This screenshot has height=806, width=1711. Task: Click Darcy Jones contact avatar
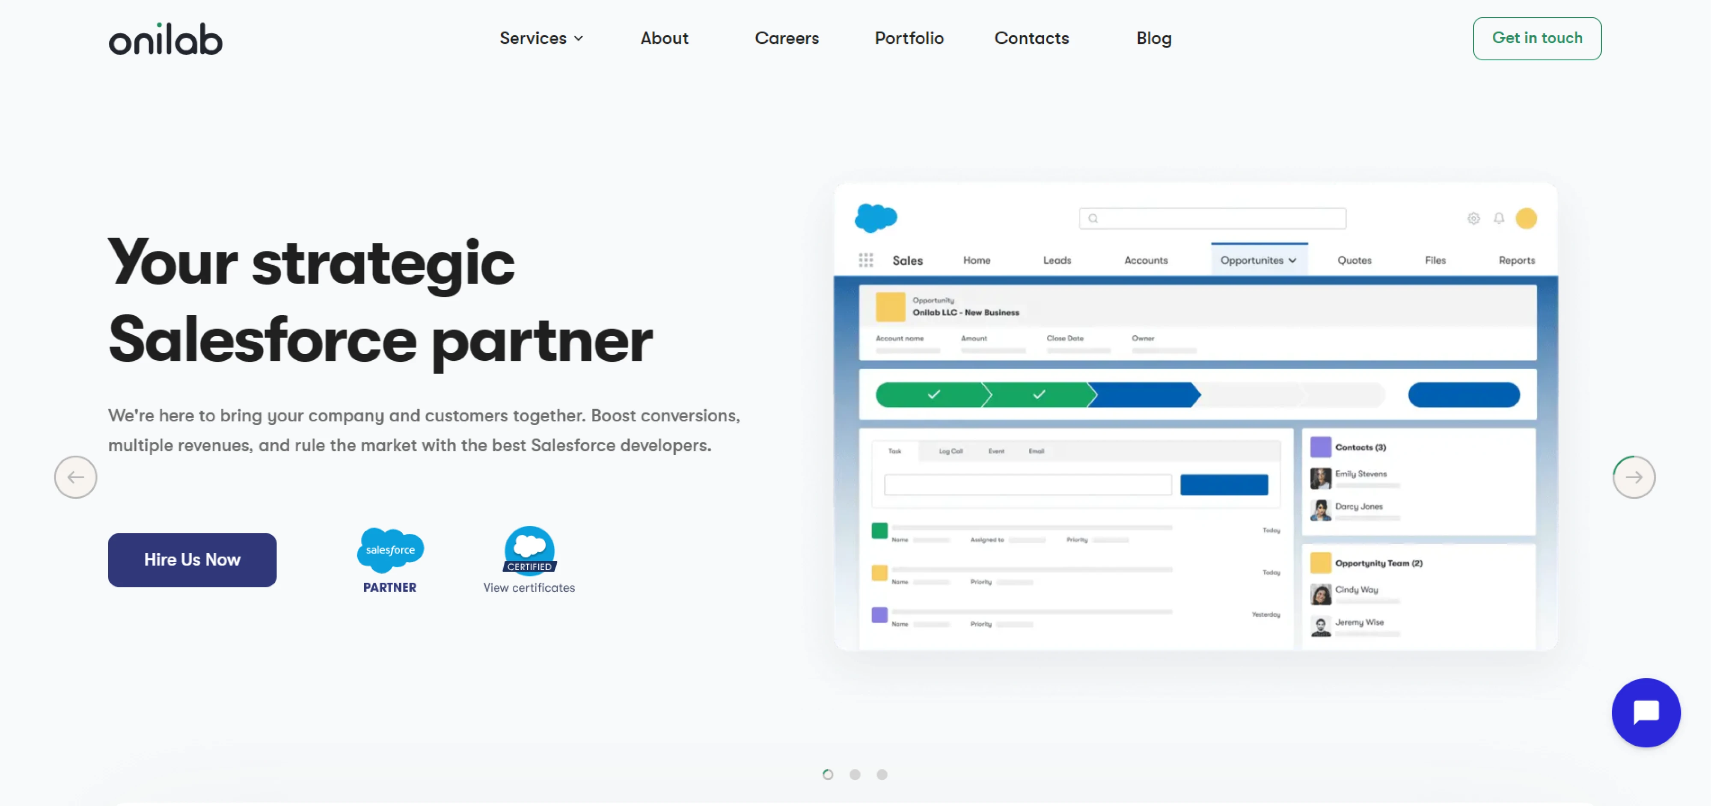1320,510
